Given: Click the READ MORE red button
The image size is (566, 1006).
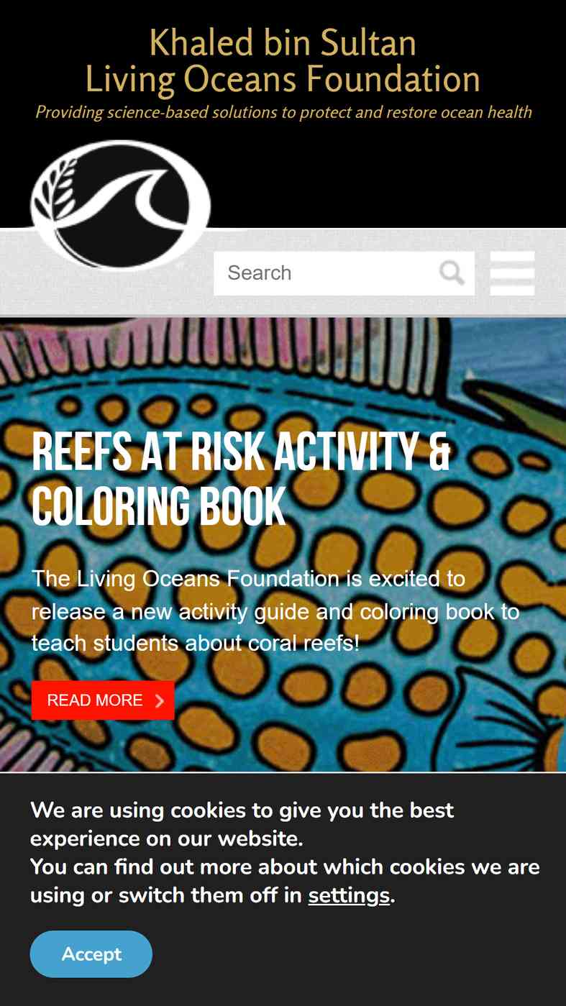Looking at the screenshot, I should pyautogui.click(x=103, y=700).
